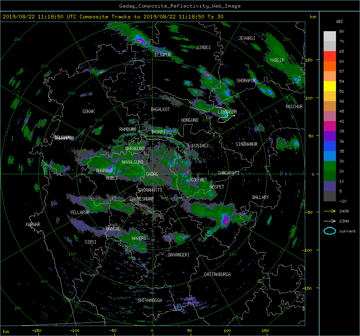This screenshot has height=336, width=360.
Task: Click the LAXMESHWAR city label
Action: tap(142, 199)
